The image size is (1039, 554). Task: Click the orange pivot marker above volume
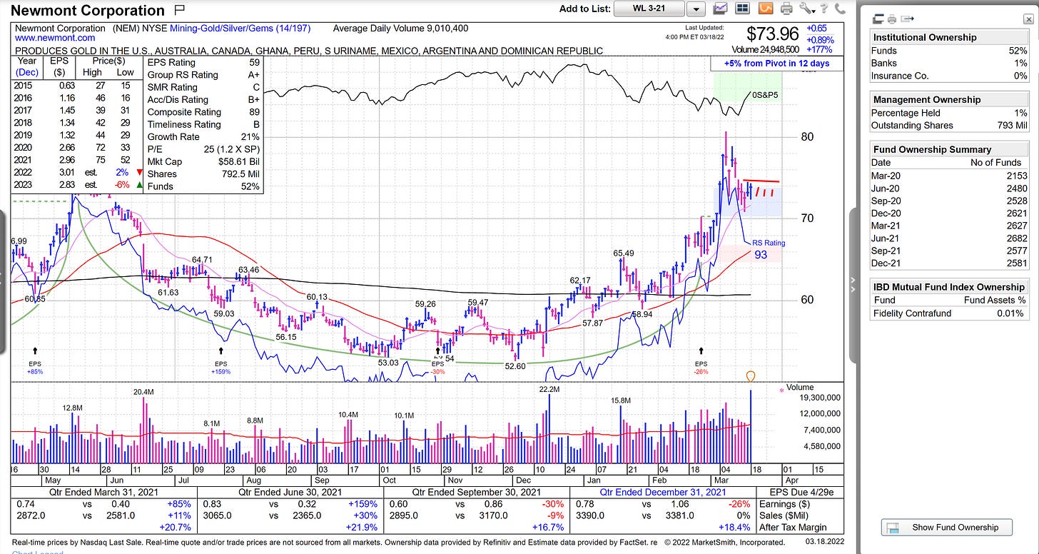tap(750, 376)
